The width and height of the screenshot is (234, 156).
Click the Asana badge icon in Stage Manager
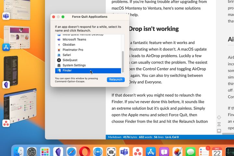point(6,123)
